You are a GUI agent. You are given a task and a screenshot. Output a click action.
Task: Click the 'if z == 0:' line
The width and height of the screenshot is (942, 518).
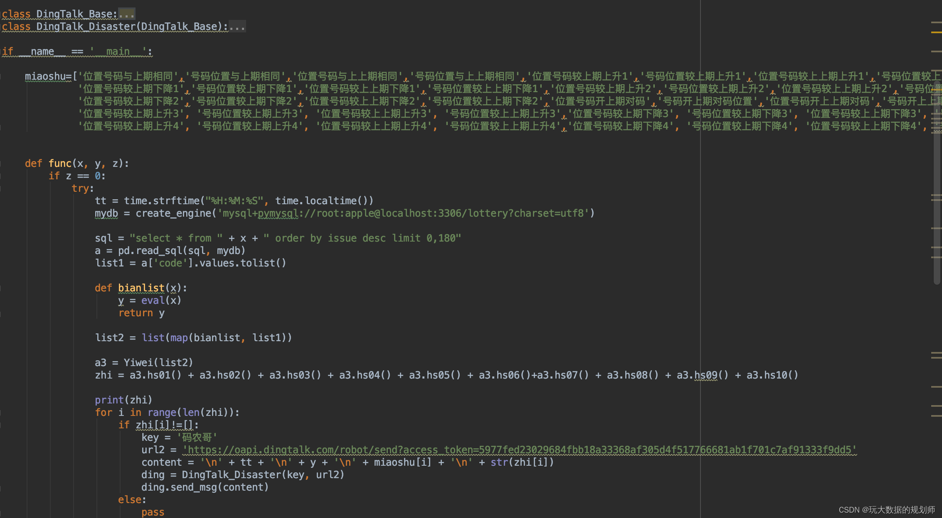[x=77, y=176]
